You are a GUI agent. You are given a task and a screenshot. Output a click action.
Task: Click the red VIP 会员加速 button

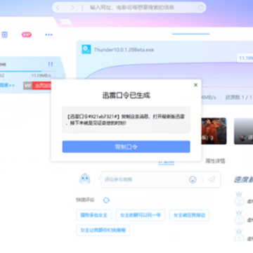[37, 86]
